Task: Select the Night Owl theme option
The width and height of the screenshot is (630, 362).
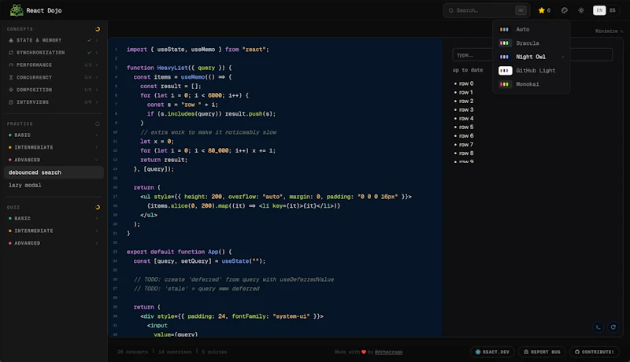Action: coord(531,57)
